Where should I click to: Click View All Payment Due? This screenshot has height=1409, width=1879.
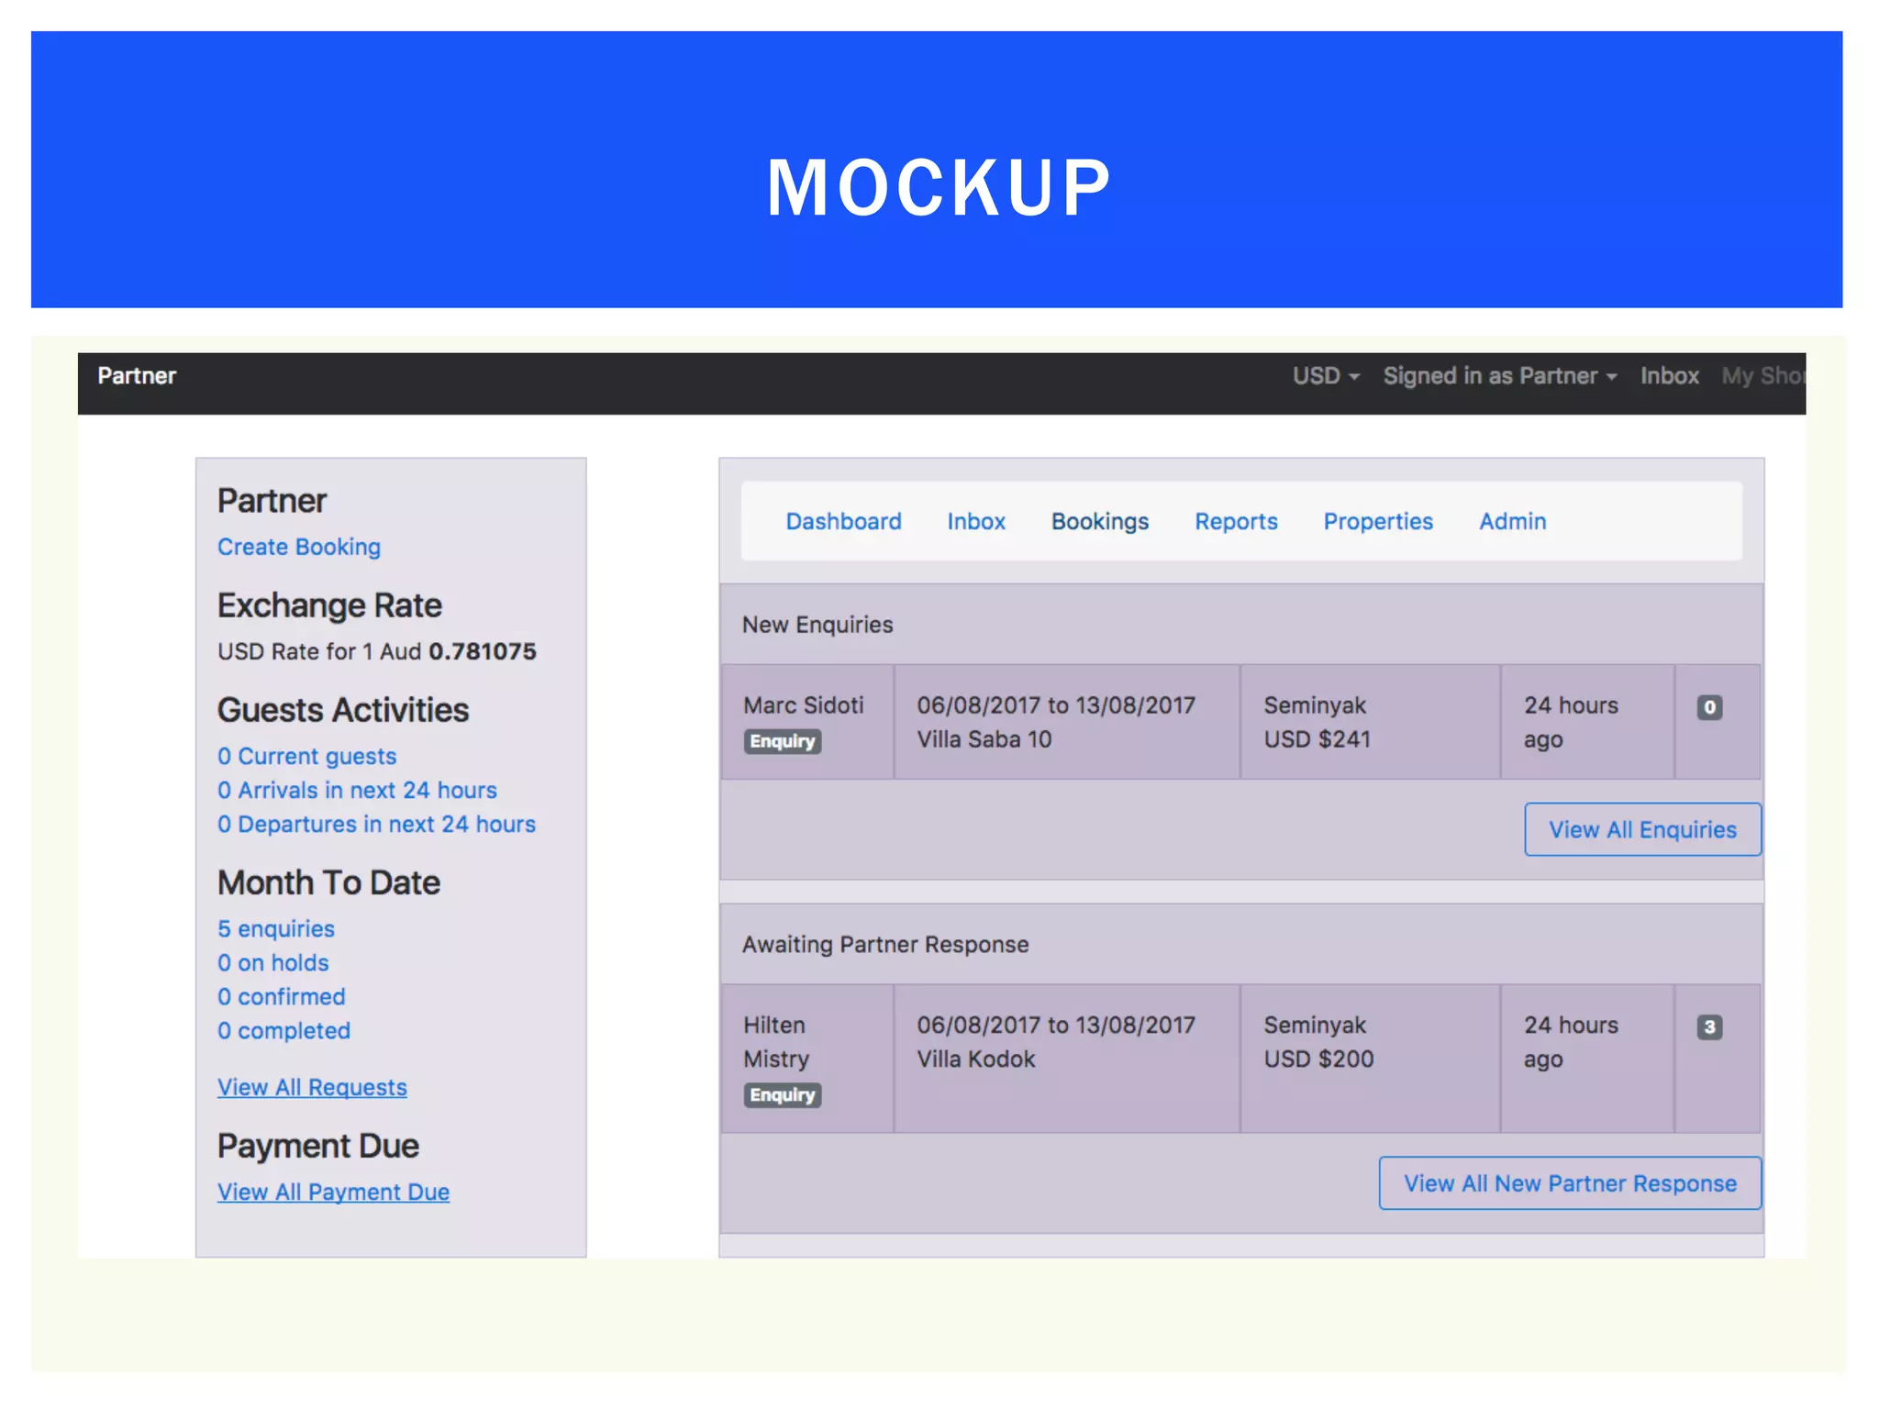click(333, 1192)
